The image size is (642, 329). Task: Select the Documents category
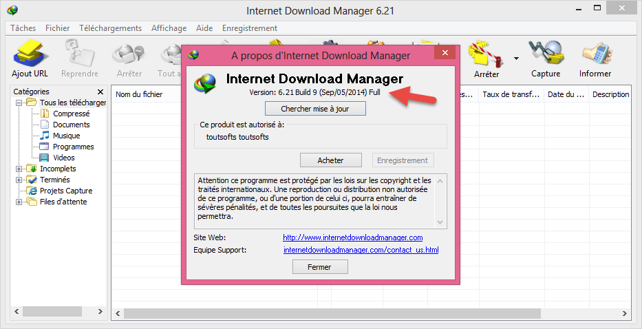[x=72, y=125]
